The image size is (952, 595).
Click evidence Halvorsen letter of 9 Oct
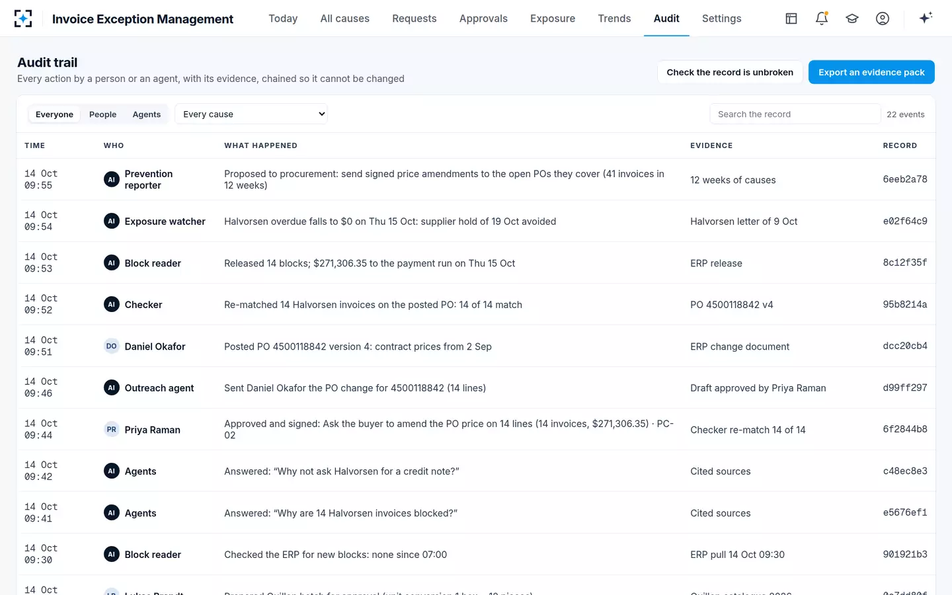click(x=744, y=221)
